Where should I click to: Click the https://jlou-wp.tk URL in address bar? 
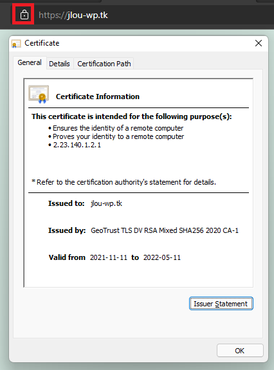point(73,15)
